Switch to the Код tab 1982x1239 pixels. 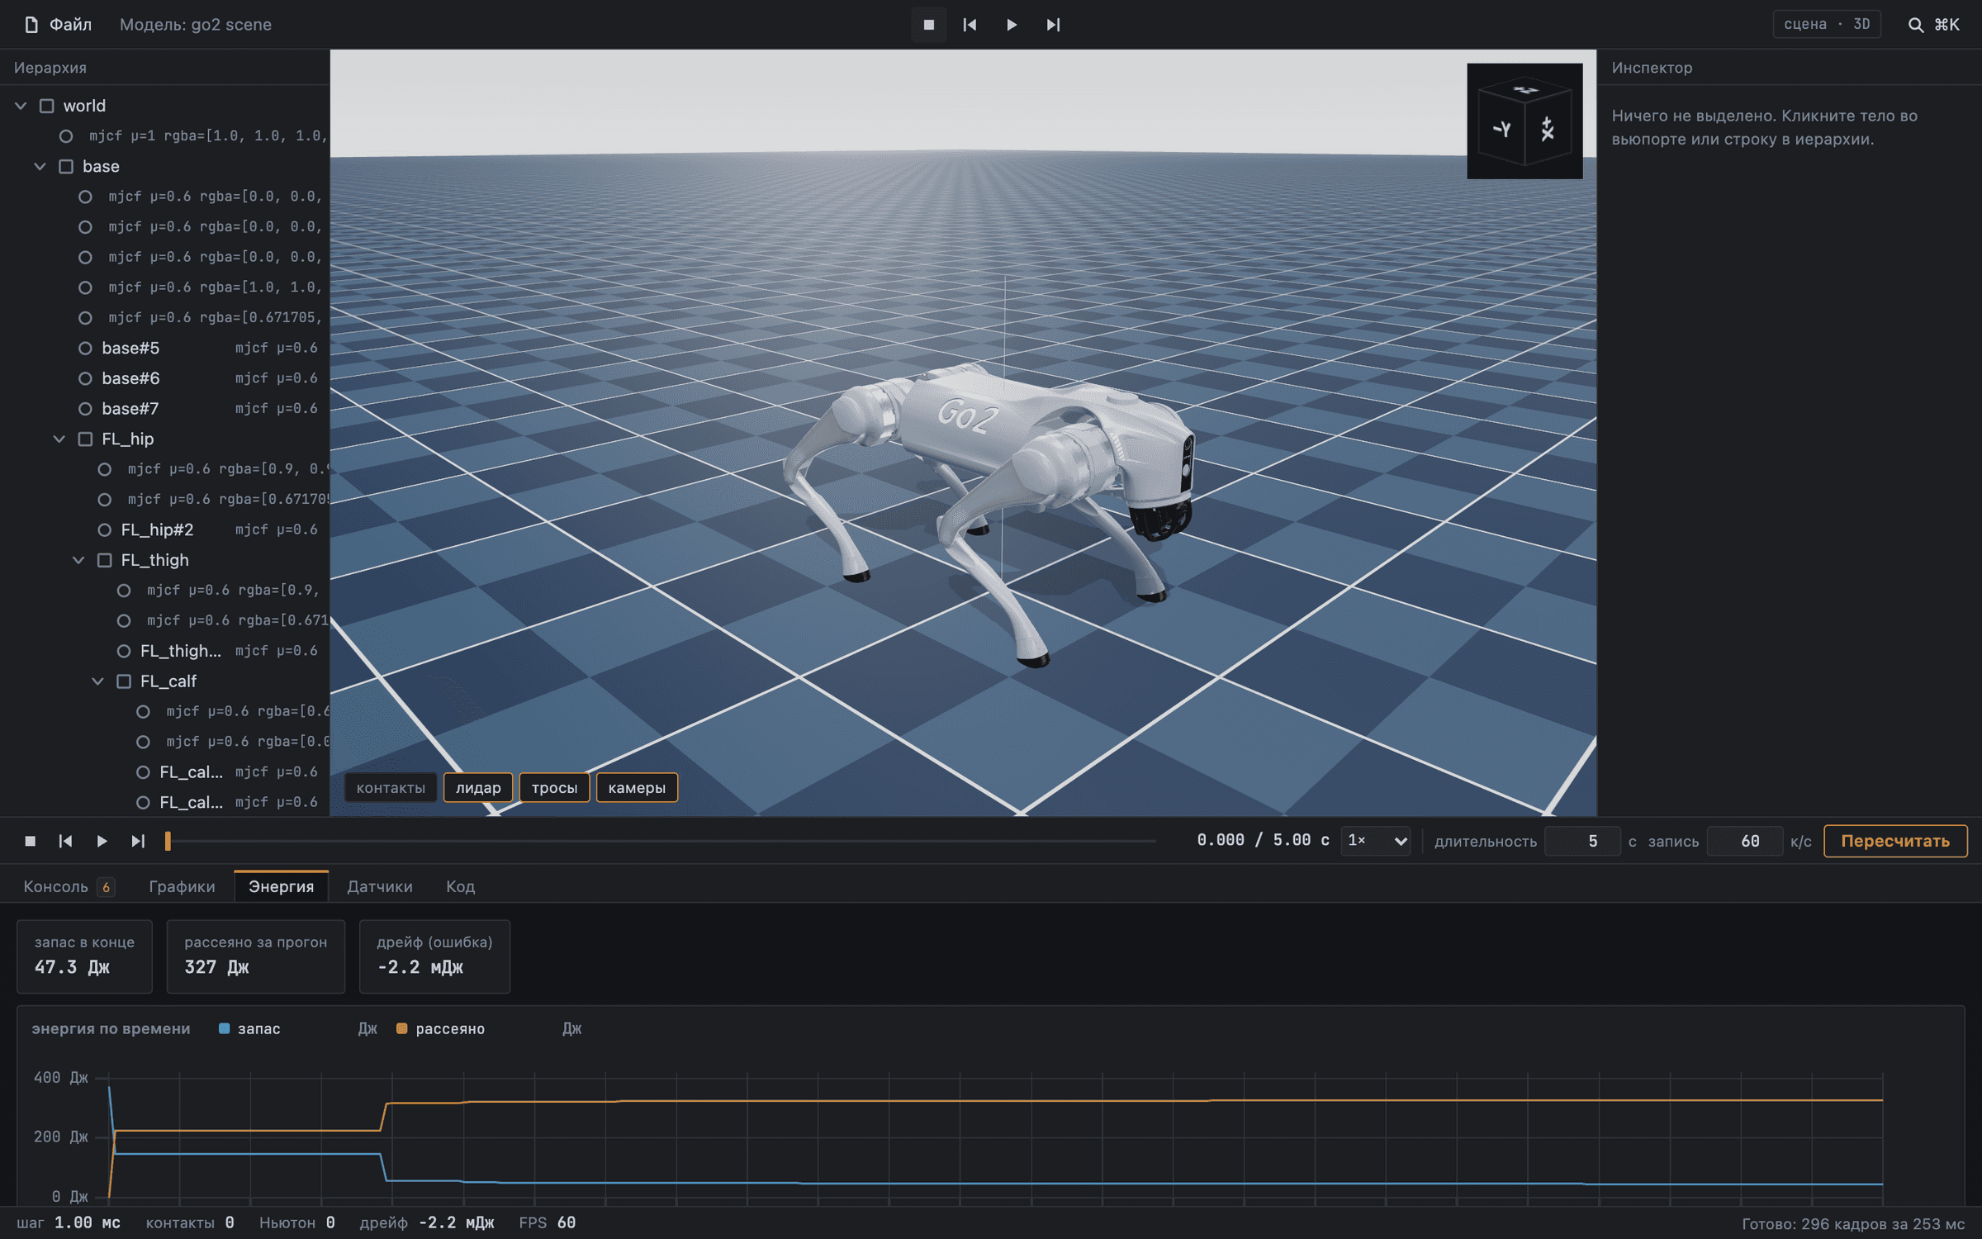tap(460, 886)
